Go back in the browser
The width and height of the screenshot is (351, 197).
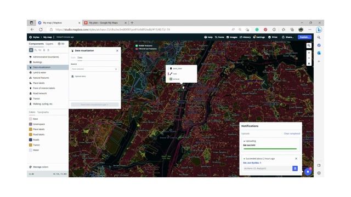(x=32, y=30)
